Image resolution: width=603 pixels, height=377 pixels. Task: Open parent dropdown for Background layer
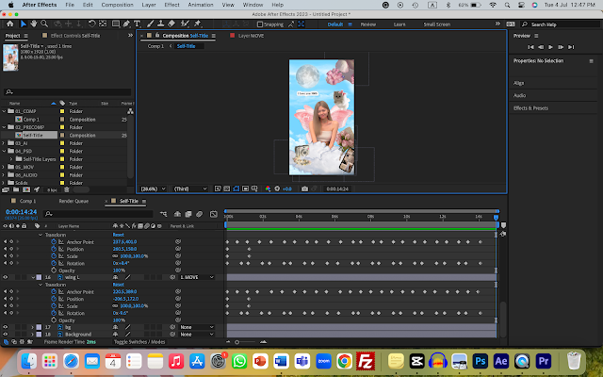pyautogui.click(x=197, y=335)
